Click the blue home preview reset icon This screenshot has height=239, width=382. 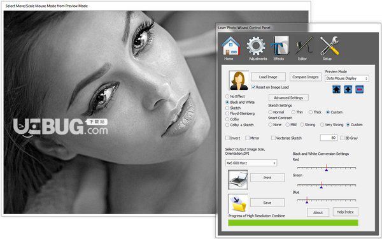tap(336, 89)
